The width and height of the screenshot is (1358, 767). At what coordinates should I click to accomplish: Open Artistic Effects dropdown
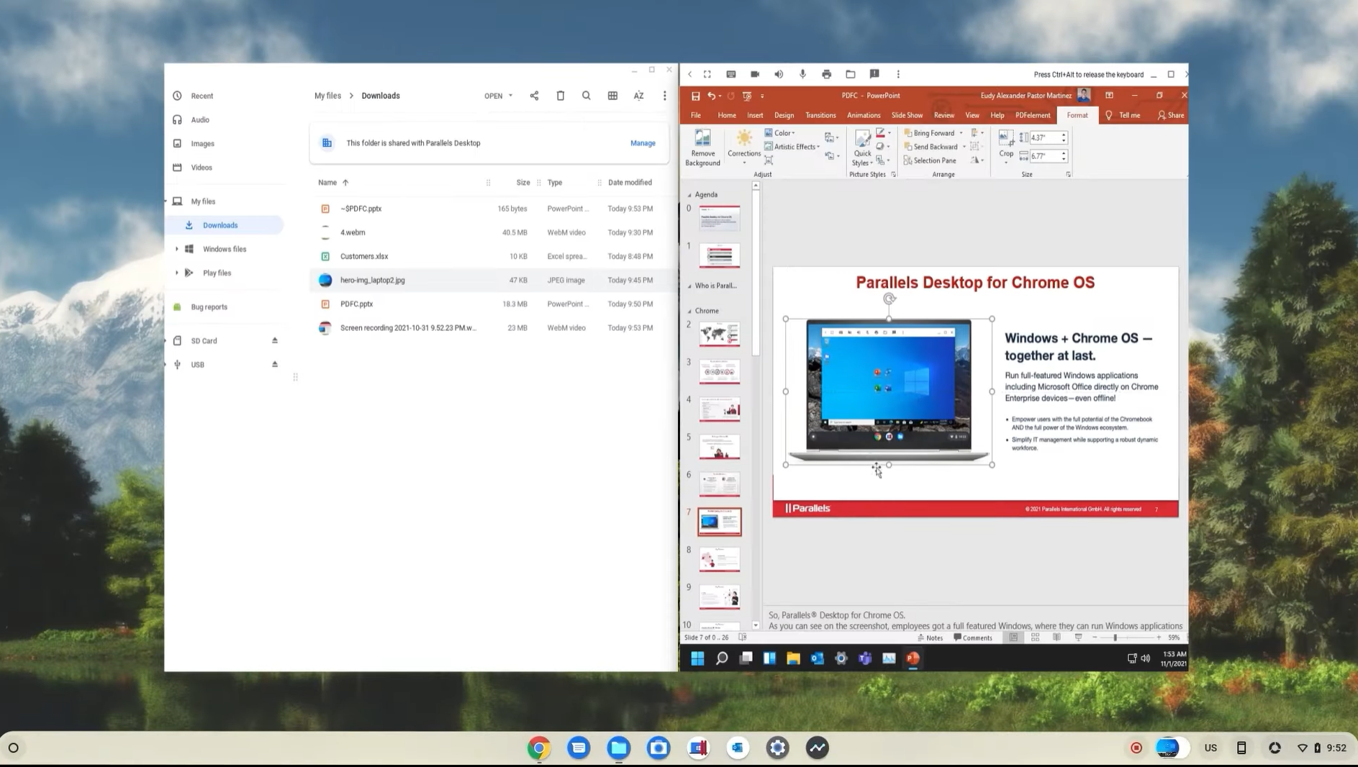(x=792, y=147)
